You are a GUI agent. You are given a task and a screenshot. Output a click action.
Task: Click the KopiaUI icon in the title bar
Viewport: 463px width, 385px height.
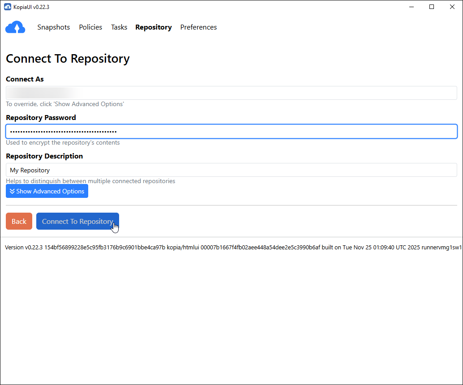click(x=7, y=7)
